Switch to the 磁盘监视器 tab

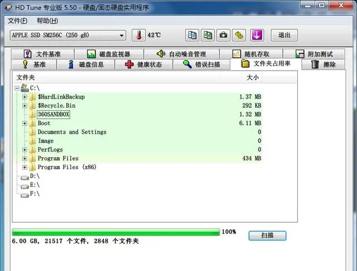click(x=109, y=54)
